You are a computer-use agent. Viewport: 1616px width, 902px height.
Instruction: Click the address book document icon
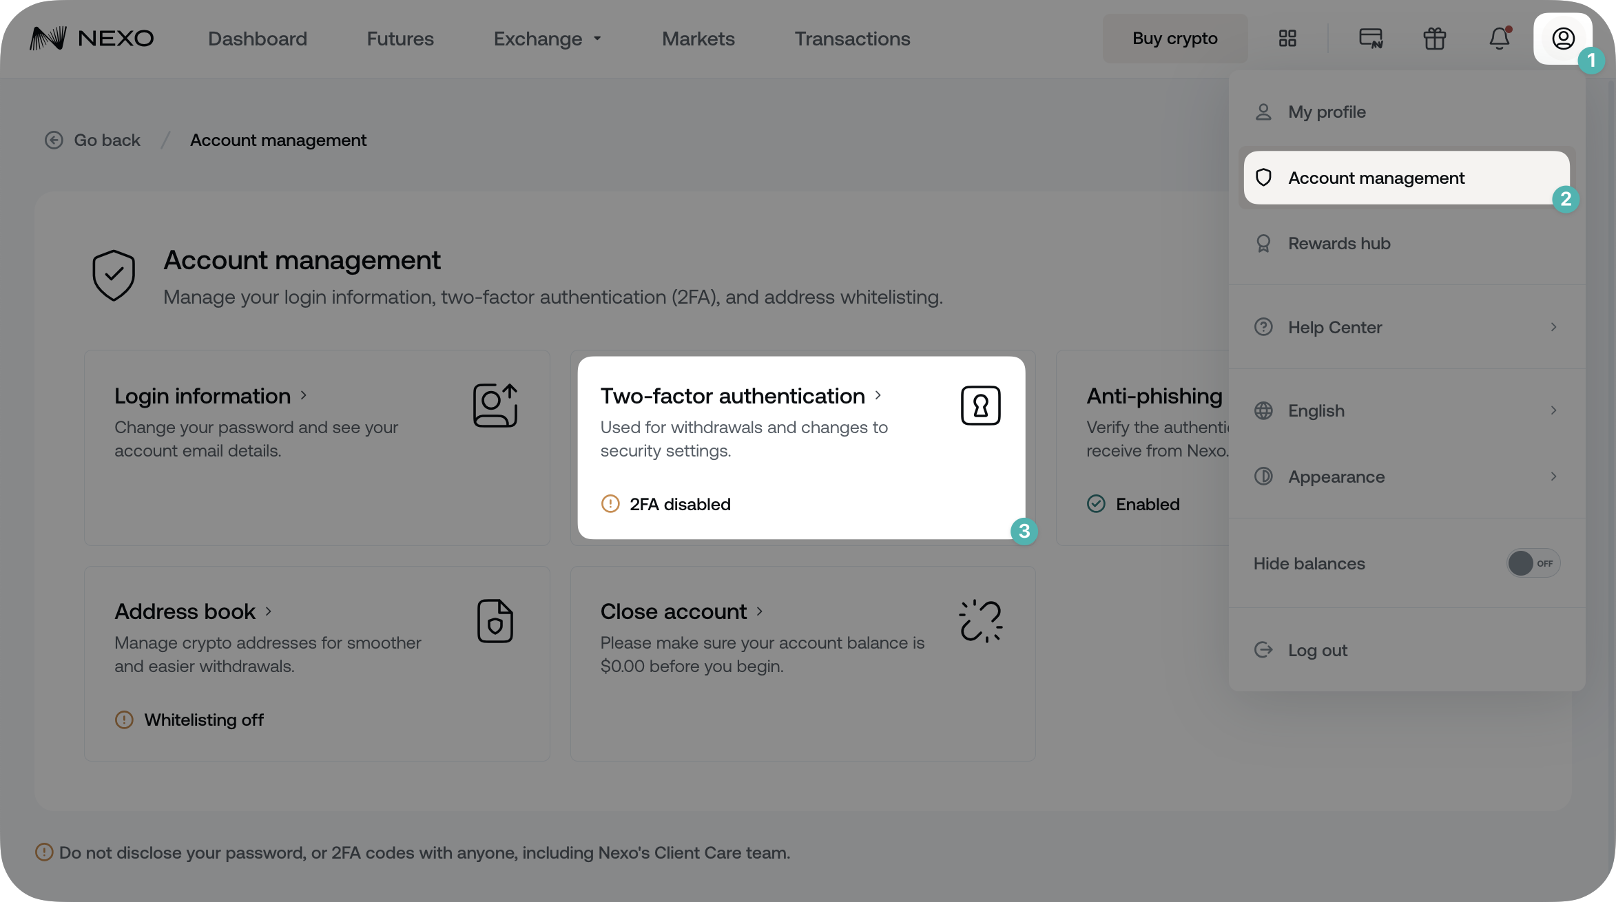[495, 620]
